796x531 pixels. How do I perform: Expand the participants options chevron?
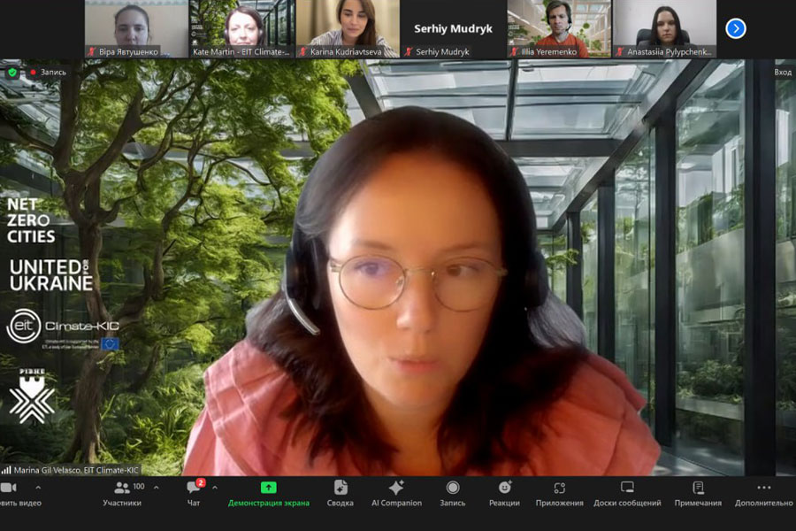click(157, 488)
